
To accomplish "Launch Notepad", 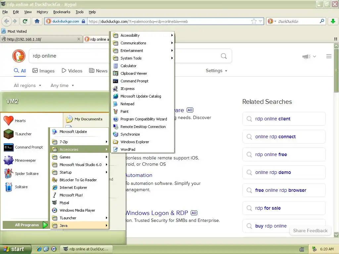I will 143,104.
